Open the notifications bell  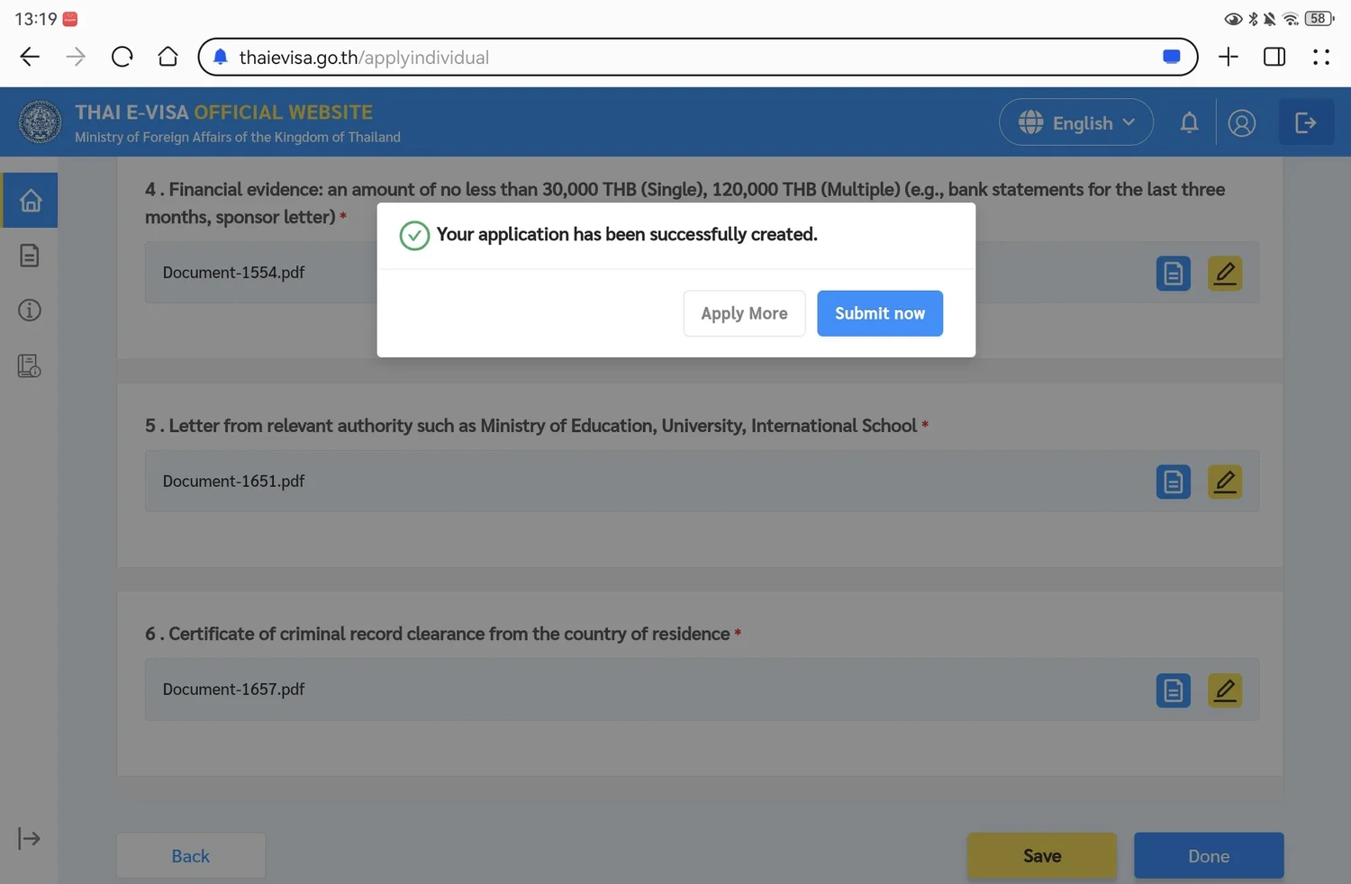1189,122
